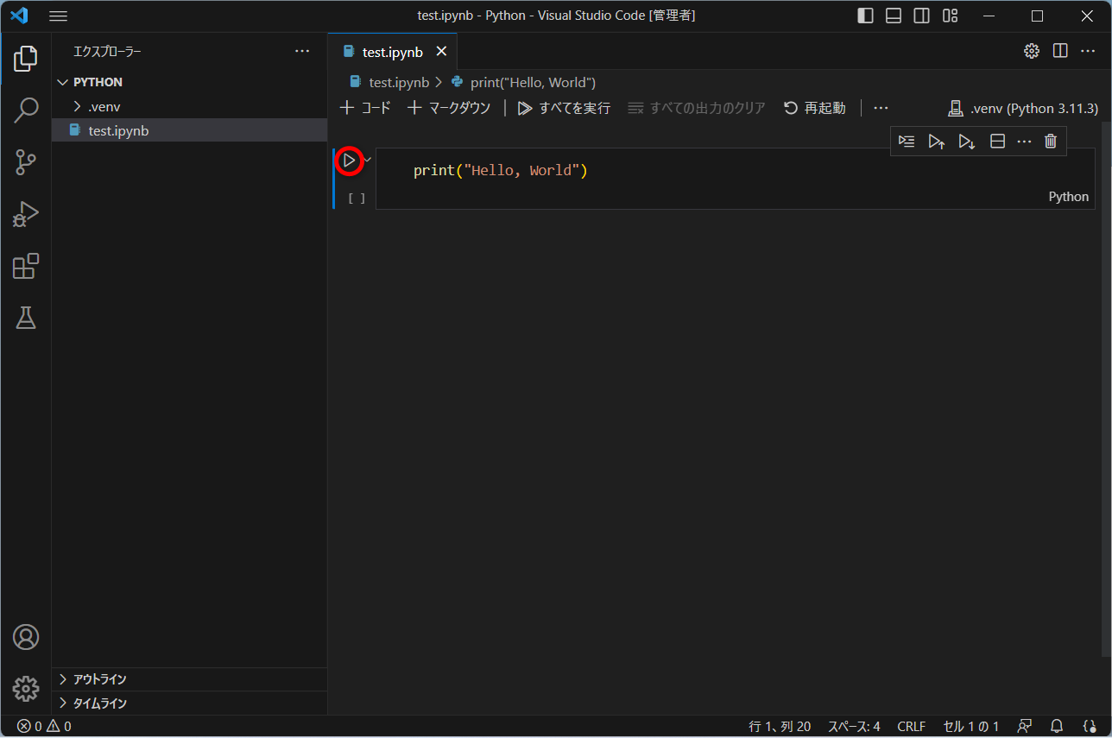Open the cell's more actions menu
This screenshot has height=738, width=1112.
[x=1024, y=141]
